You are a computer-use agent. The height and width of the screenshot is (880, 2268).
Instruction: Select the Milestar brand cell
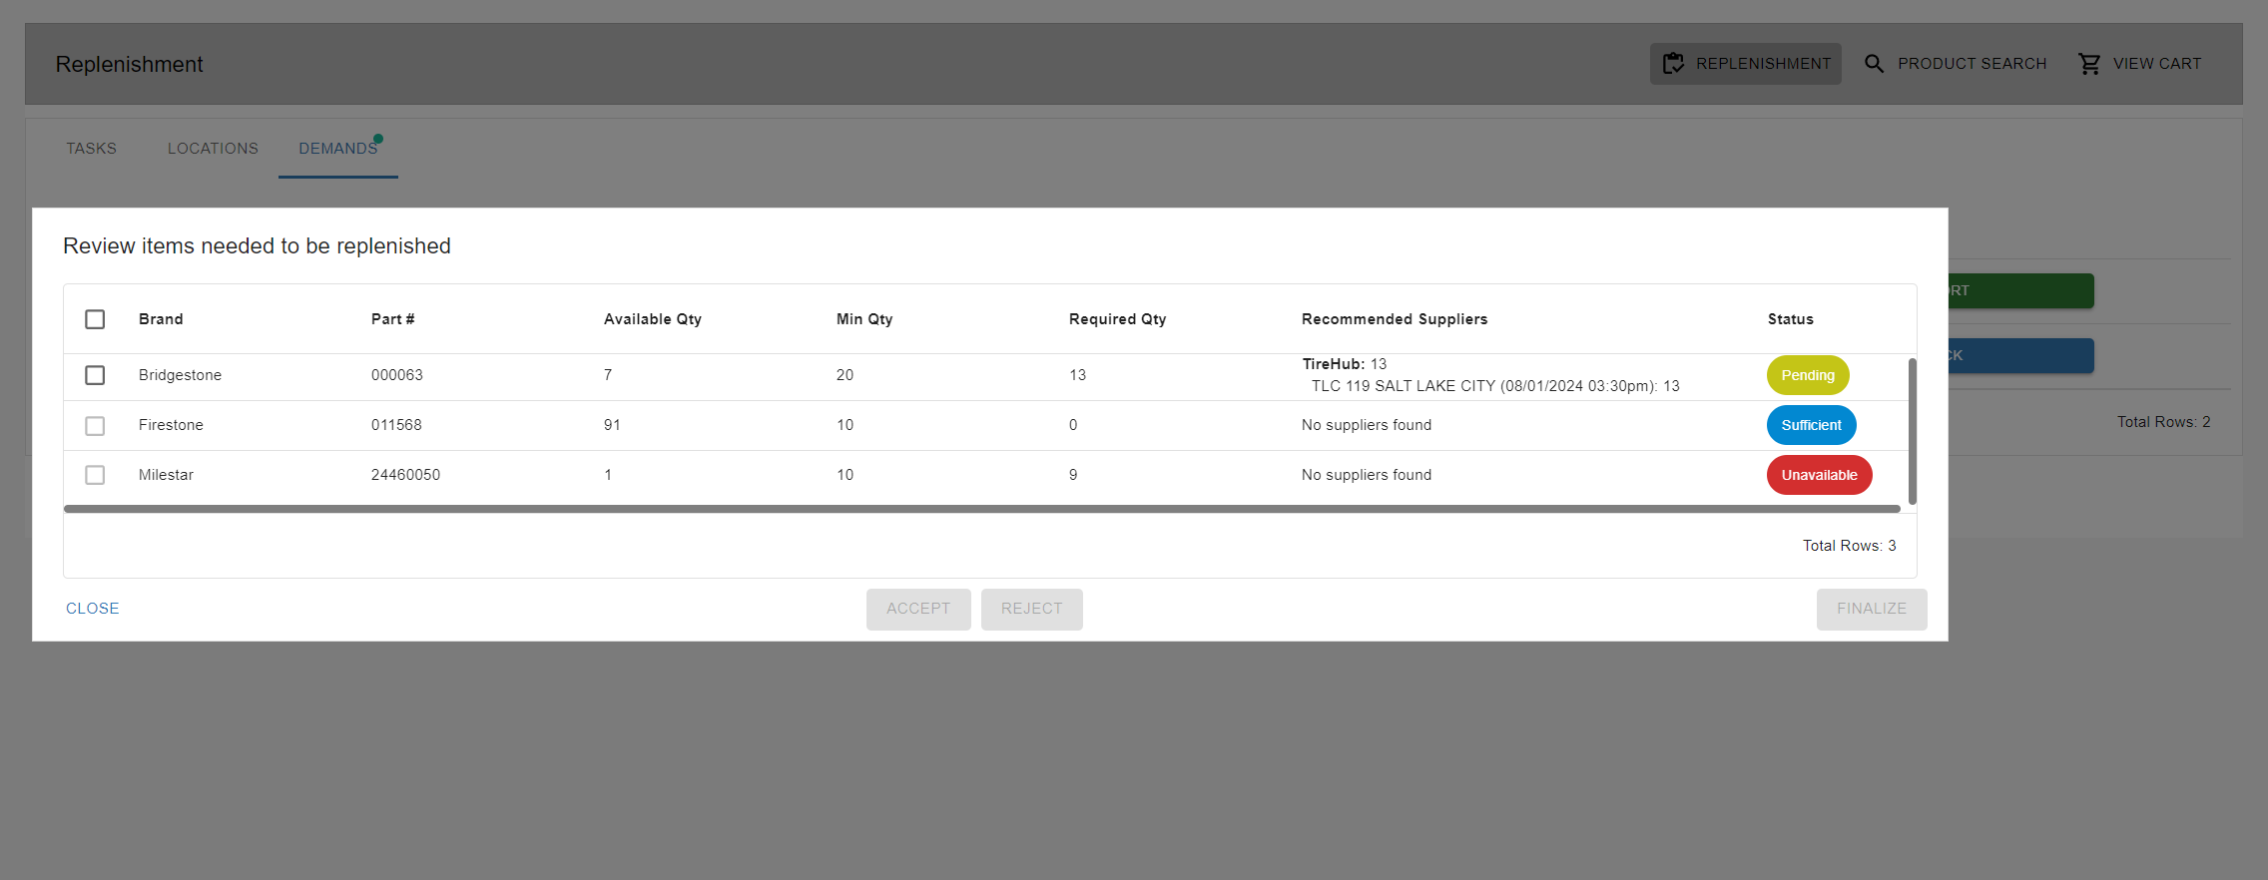point(166,475)
